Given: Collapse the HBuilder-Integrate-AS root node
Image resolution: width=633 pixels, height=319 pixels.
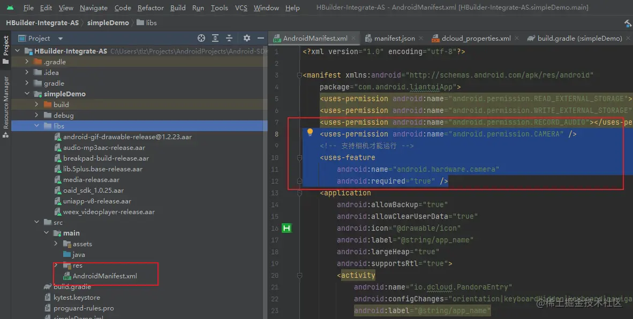Looking at the screenshot, I should pyautogui.click(x=17, y=51).
